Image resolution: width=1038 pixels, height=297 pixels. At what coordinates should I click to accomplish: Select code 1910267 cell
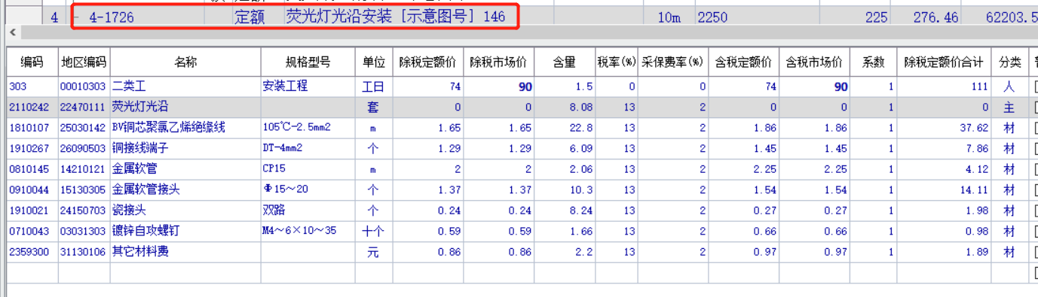pos(32,149)
